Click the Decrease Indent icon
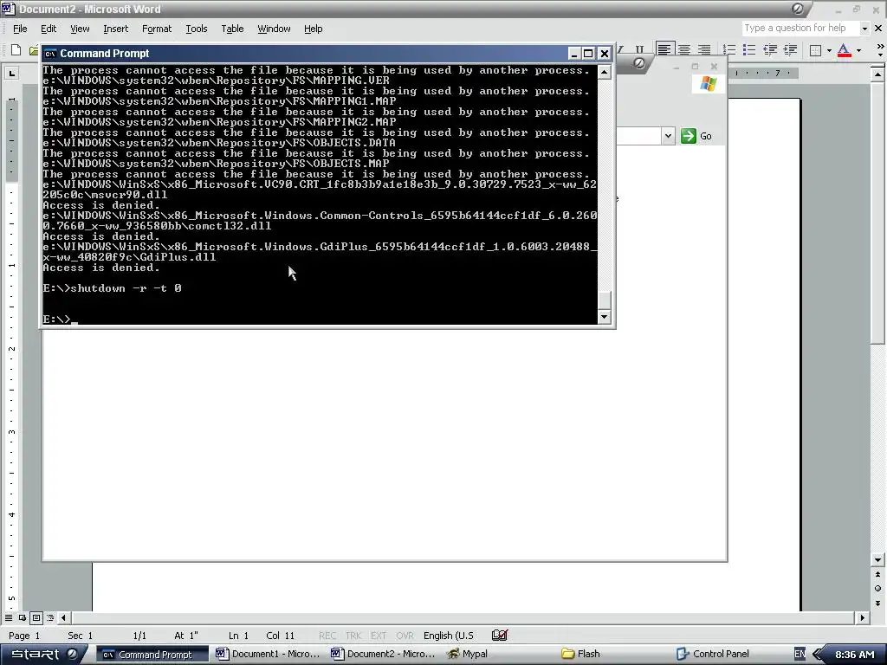Image resolution: width=887 pixels, height=665 pixels. point(770,49)
